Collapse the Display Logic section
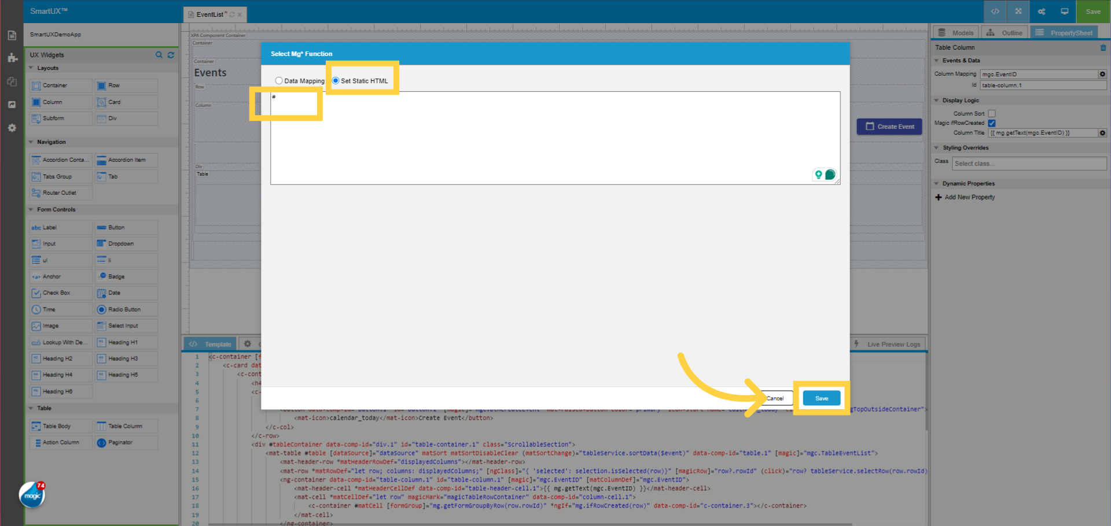This screenshot has width=1111, height=526. [937, 100]
